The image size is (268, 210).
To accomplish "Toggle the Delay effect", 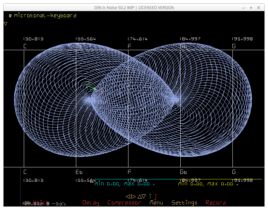I will click(91, 203).
